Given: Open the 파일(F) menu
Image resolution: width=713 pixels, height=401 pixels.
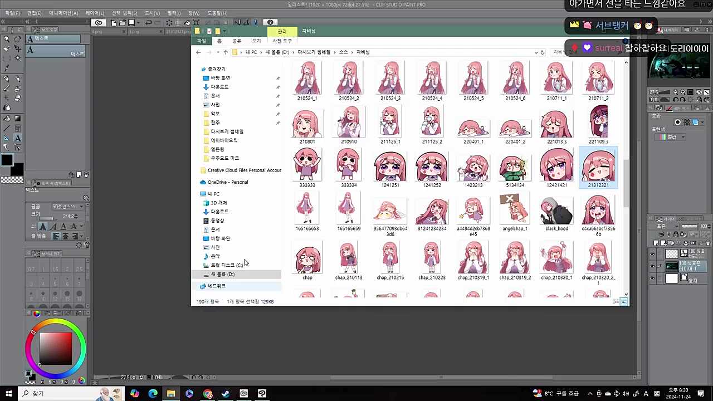Looking at the screenshot, I should pyautogui.click(x=12, y=13).
